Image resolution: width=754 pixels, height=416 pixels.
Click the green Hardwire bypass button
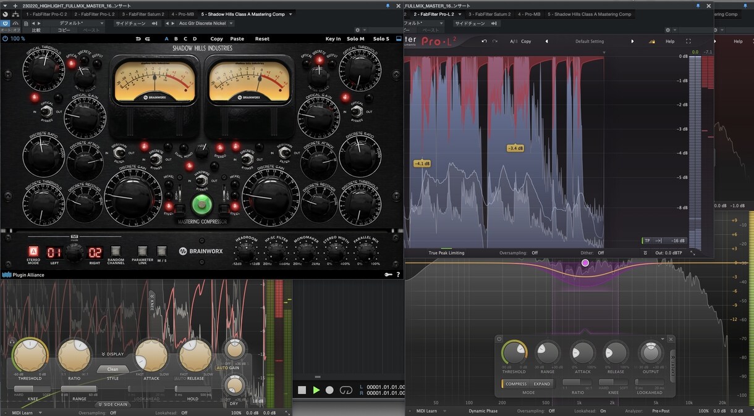tap(201, 204)
